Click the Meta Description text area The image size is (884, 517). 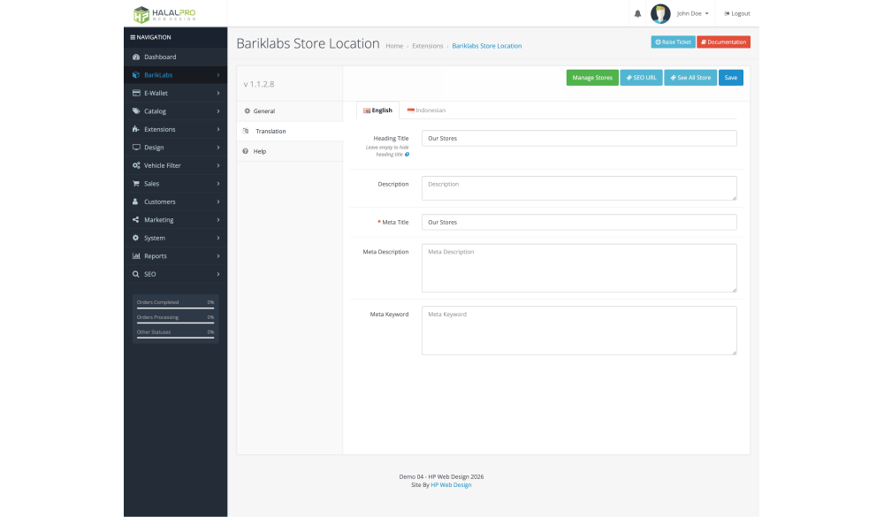click(x=579, y=268)
